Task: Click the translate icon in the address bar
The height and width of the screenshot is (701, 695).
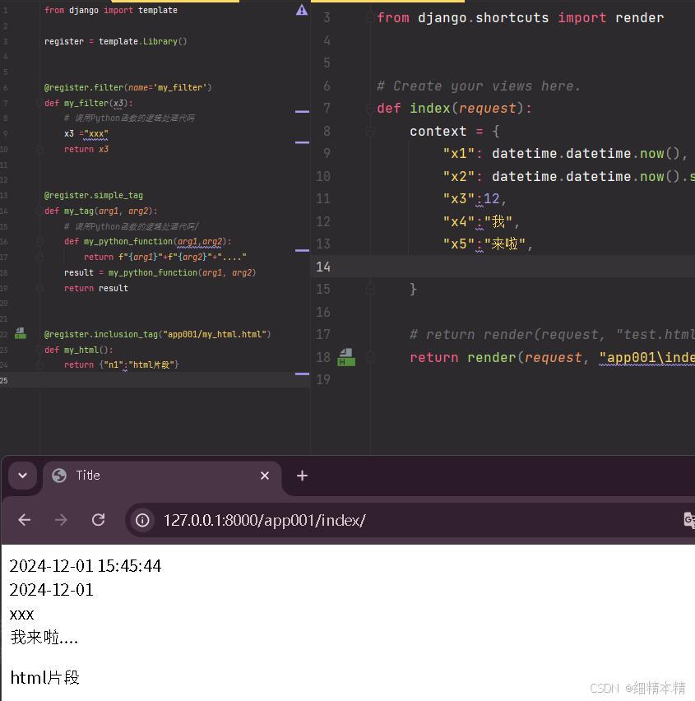Action: point(688,520)
